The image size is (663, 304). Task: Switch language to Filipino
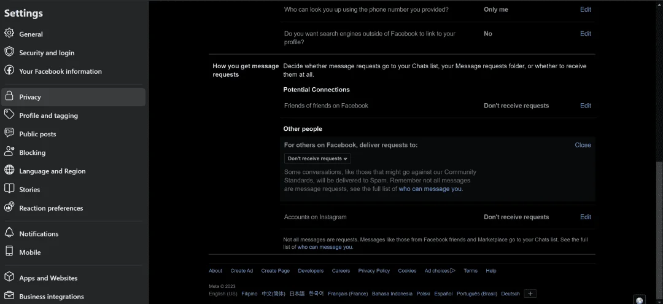(x=249, y=294)
